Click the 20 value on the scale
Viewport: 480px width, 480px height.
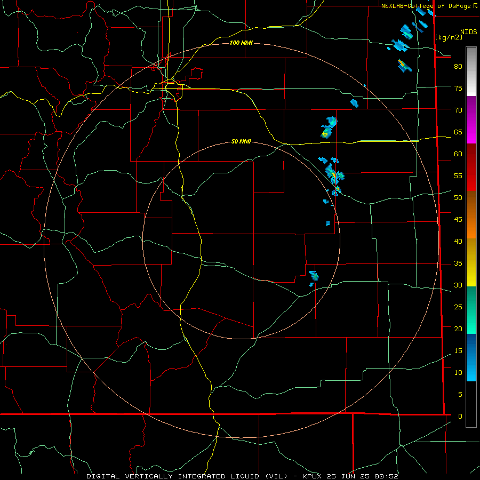tap(458, 329)
